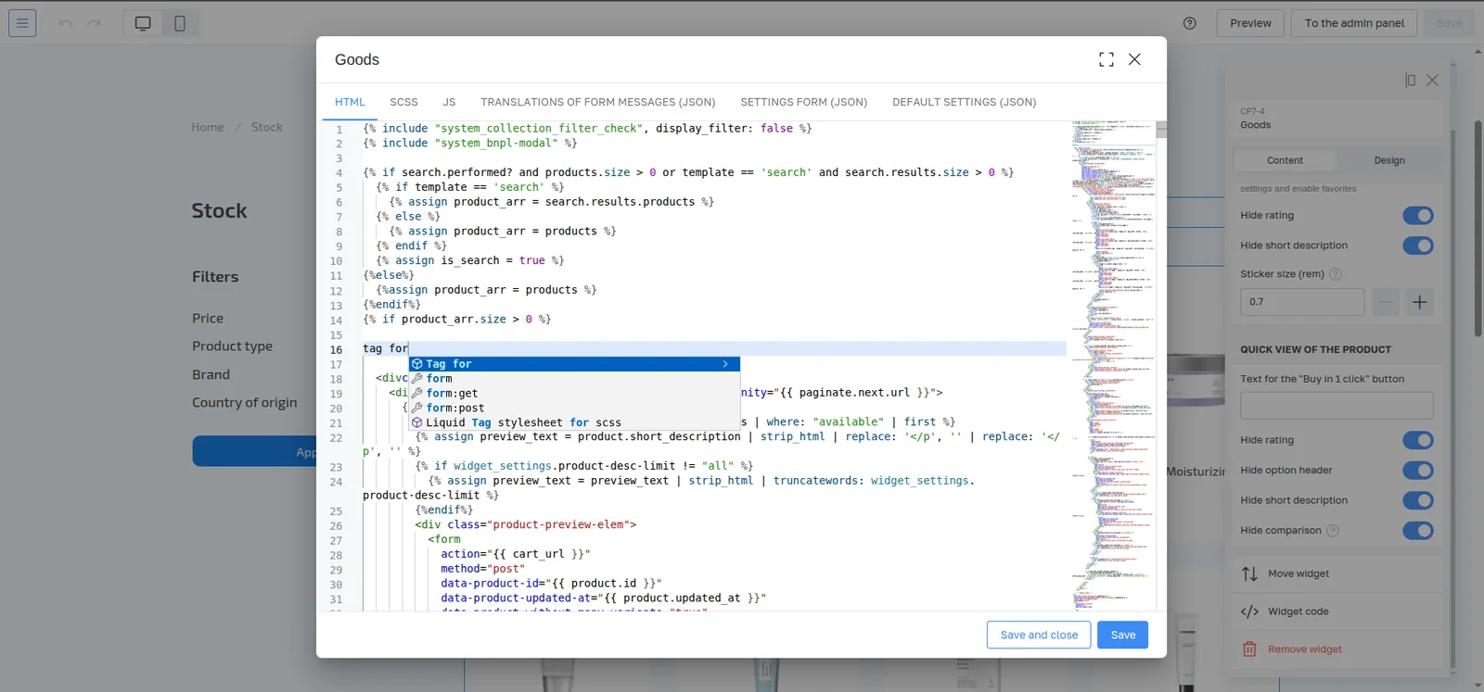The width and height of the screenshot is (1484, 692).
Task: Close the Goods code editor dialog
Action: click(x=1134, y=59)
